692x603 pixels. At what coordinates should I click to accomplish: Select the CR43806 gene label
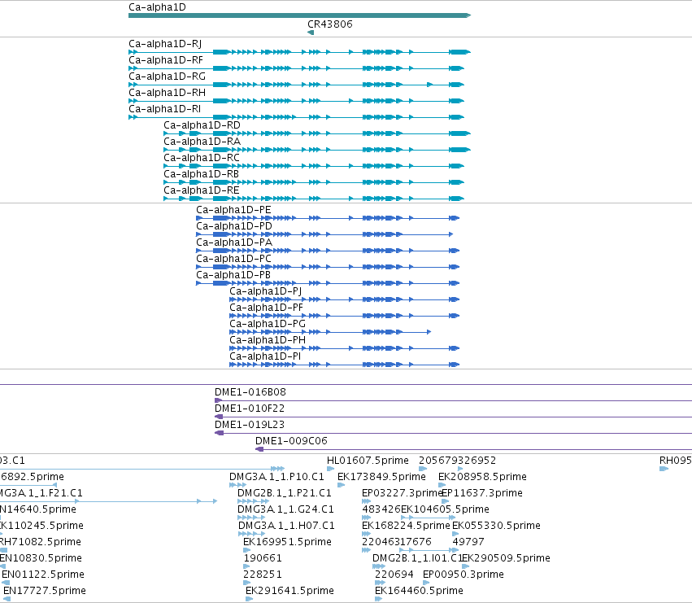click(x=330, y=24)
